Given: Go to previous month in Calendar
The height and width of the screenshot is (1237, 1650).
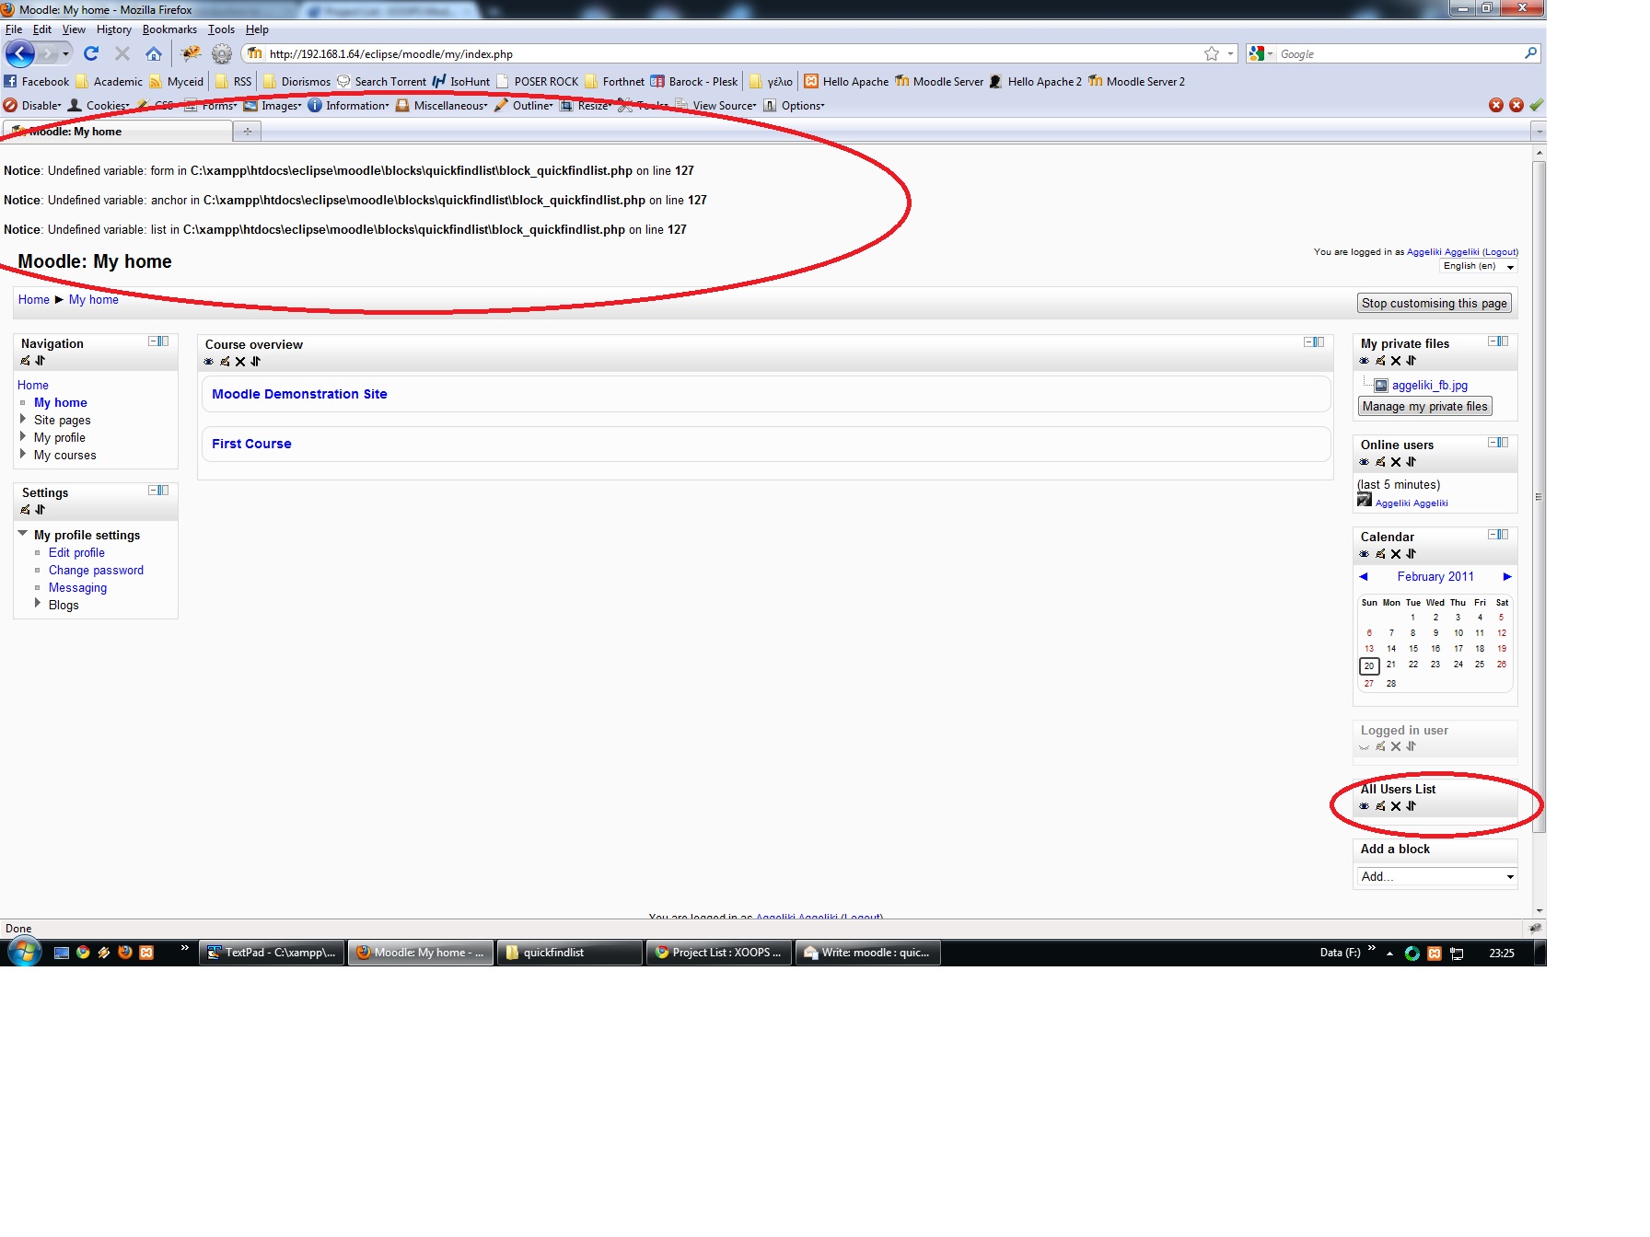Looking at the screenshot, I should point(1364,577).
